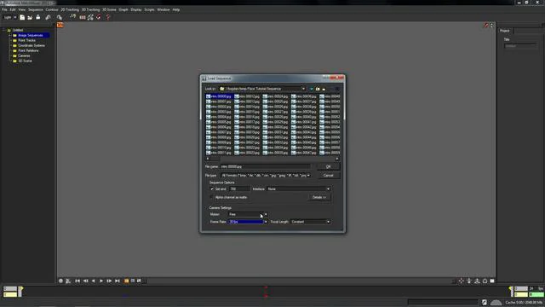545x307 pixels.
Task: Click the new project icon in toolbar
Action: point(22,17)
